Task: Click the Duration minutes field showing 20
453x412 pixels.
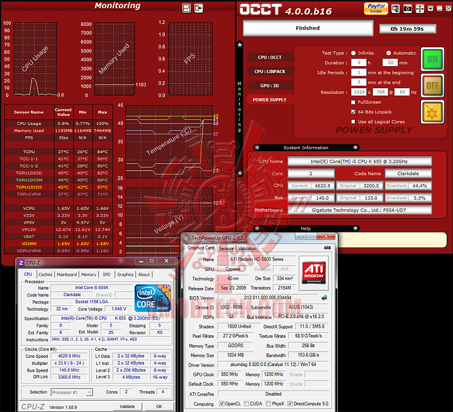Action: (x=390, y=62)
